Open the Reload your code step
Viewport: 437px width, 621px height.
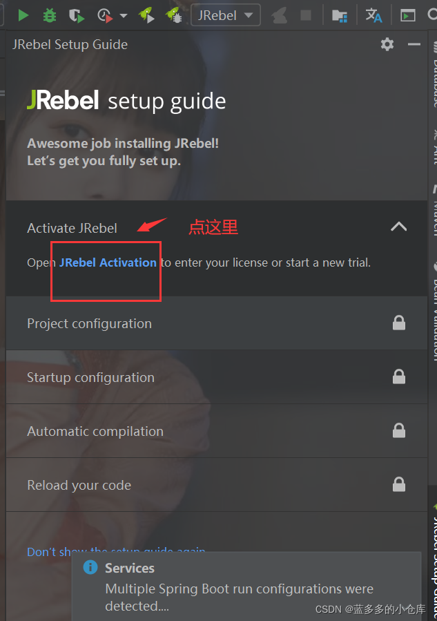click(x=79, y=485)
